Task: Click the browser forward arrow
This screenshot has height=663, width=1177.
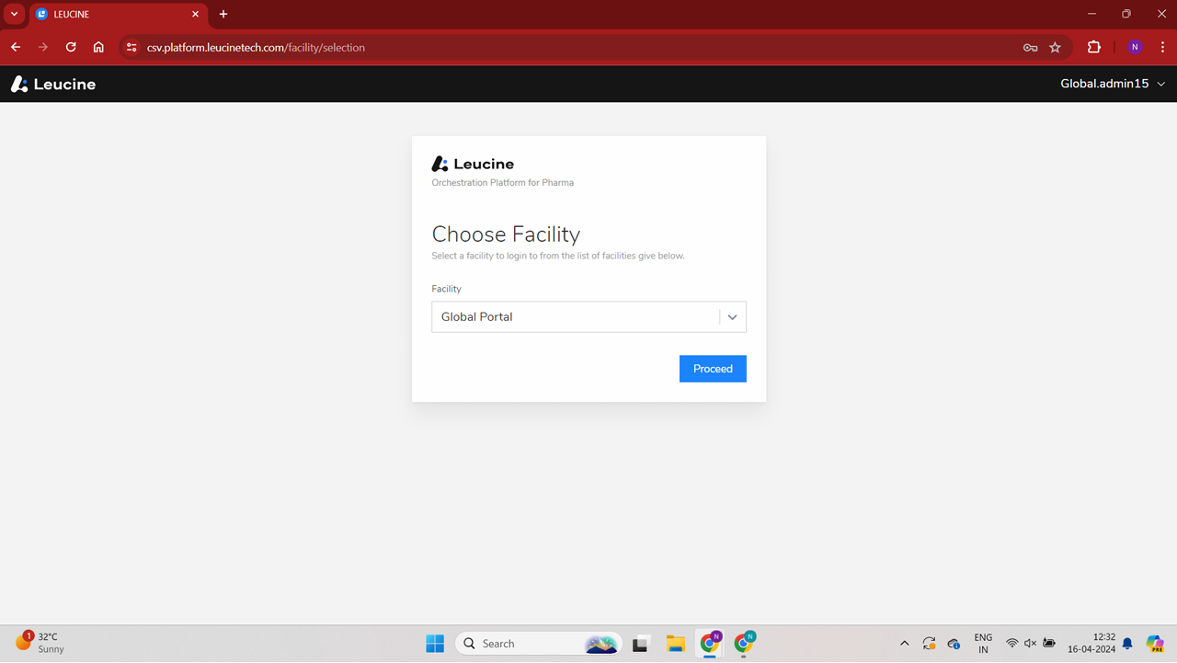Action: [x=43, y=47]
